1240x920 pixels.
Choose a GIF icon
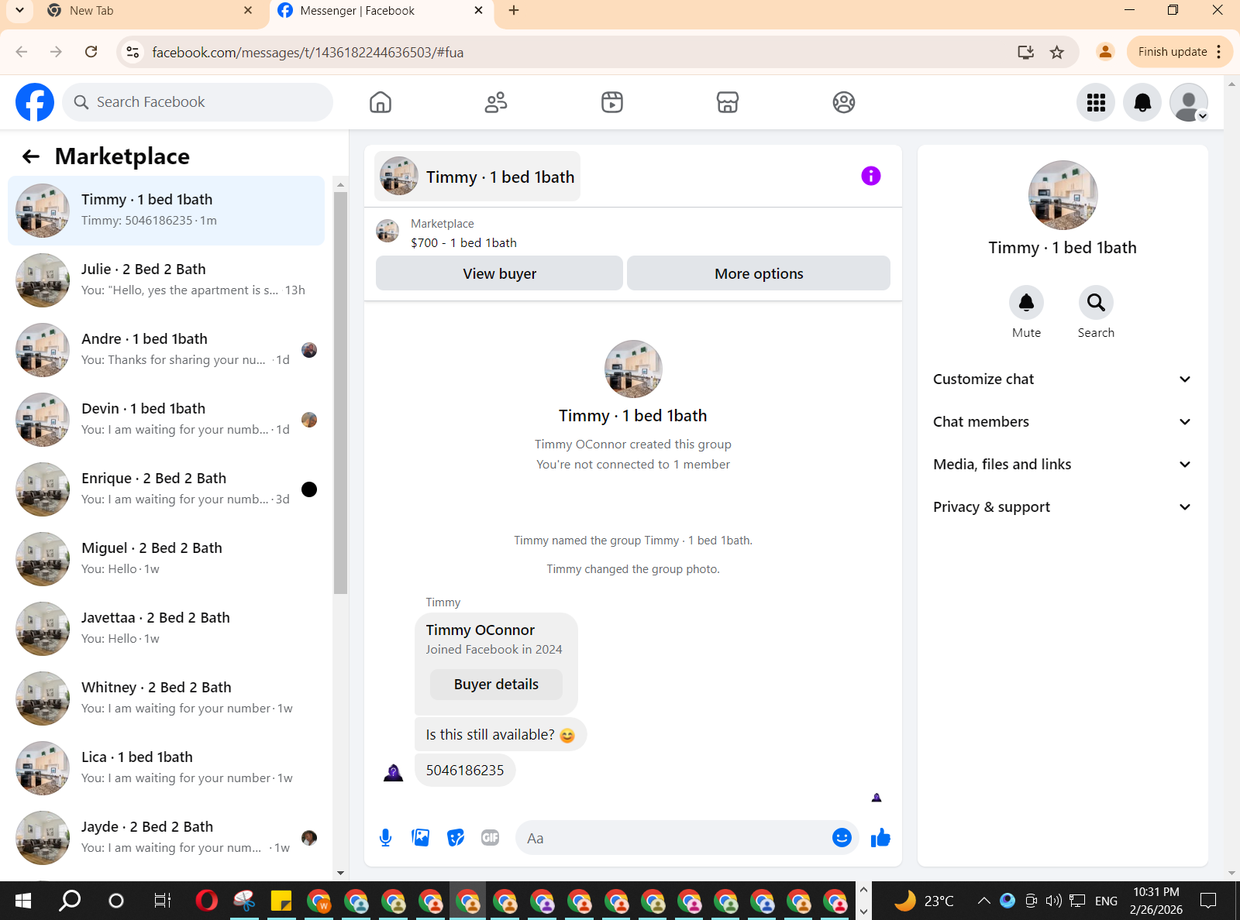tap(491, 837)
